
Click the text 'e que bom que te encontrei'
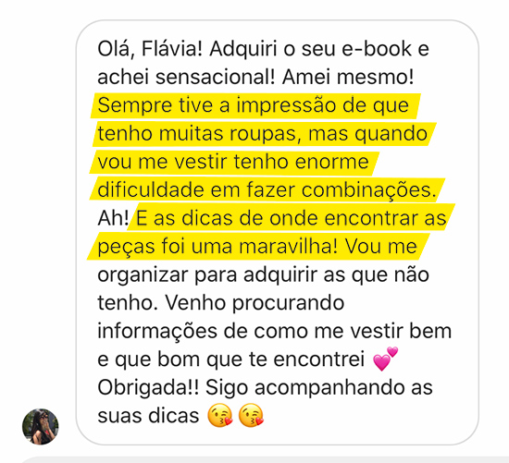[230, 359]
